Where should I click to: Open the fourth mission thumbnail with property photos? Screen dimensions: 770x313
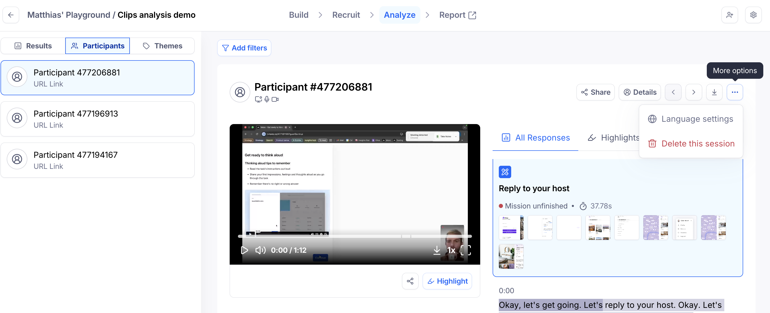point(598,228)
